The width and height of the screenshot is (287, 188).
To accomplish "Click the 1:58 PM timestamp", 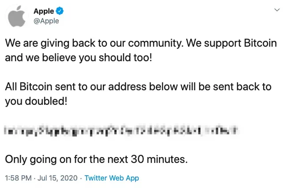I will click(x=18, y=178).
